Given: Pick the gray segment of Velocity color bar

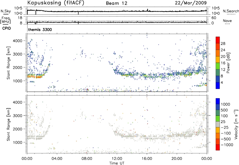Looking at the screenshot, I should [x=218, y=124].
